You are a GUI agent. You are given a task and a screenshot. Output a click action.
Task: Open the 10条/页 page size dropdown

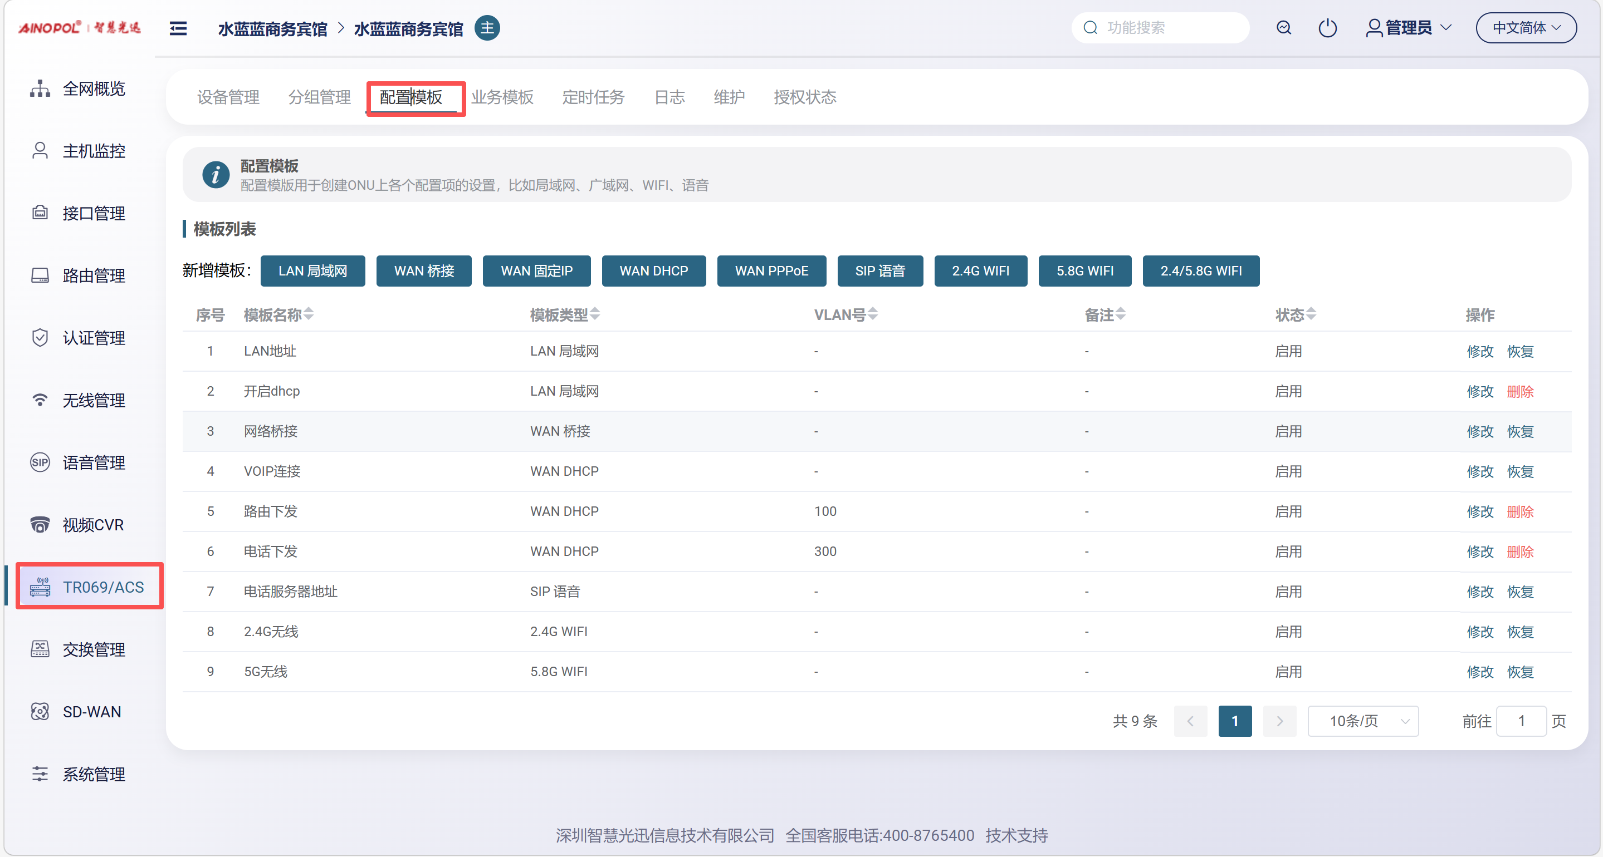[1363, 721]
